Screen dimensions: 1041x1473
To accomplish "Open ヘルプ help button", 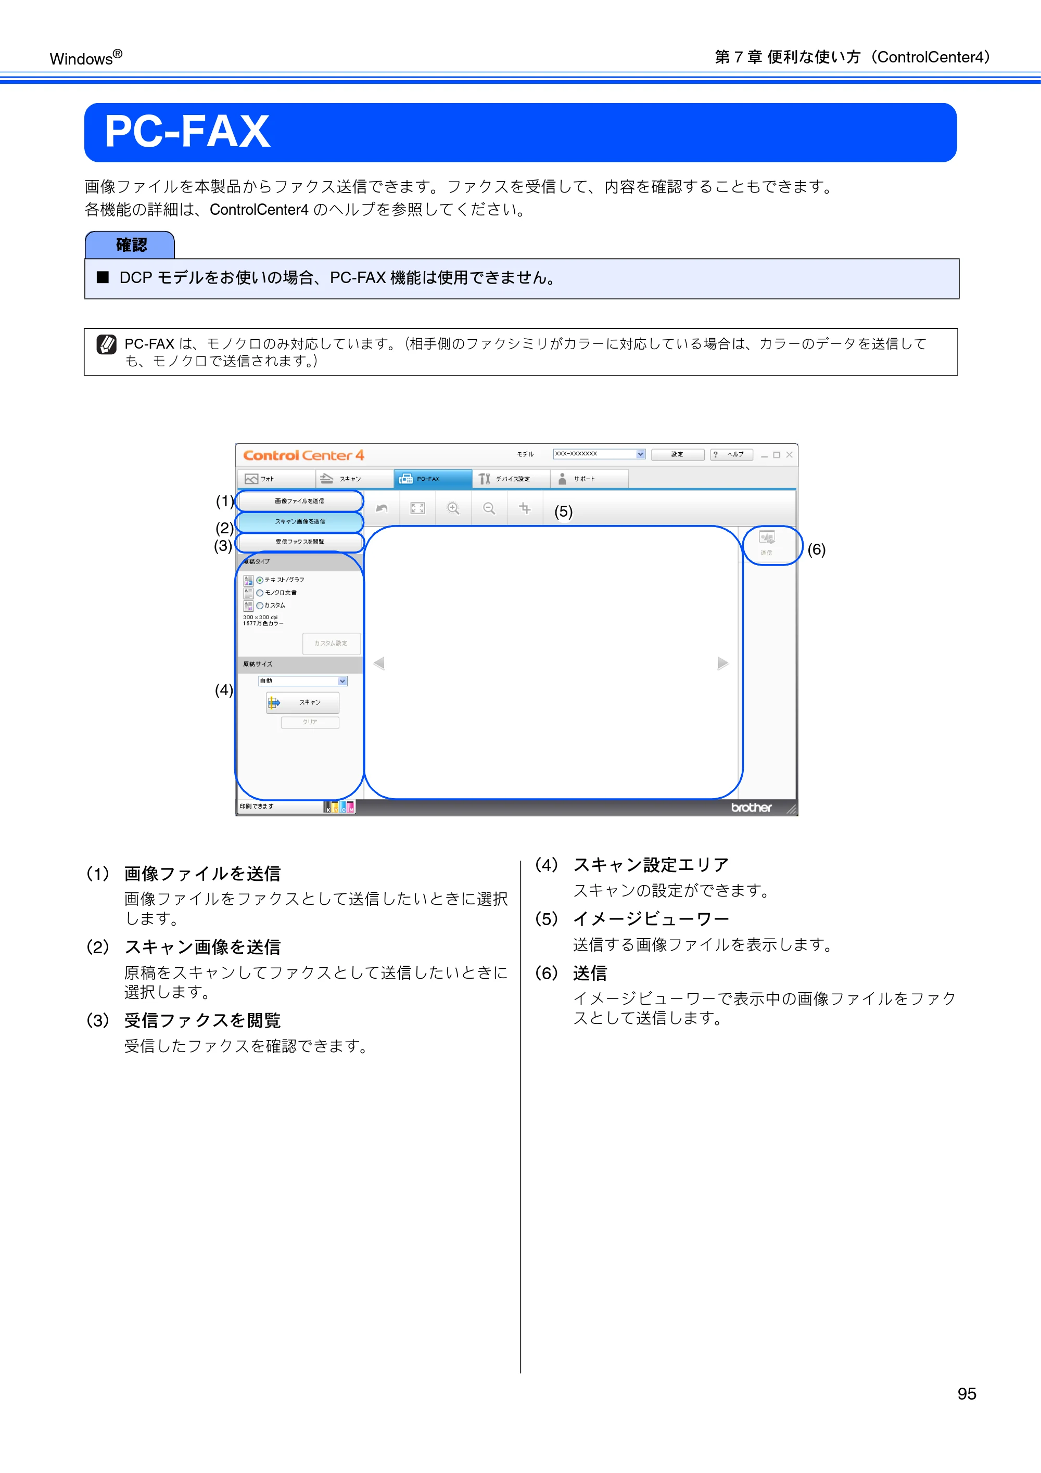I will tap(732, 455).
